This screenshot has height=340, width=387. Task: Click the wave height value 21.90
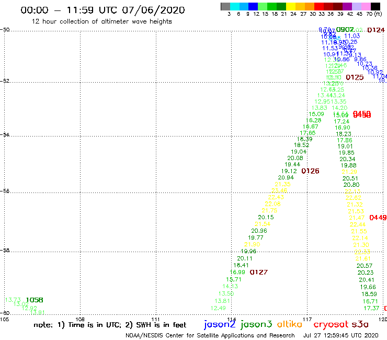click(252, 244)
